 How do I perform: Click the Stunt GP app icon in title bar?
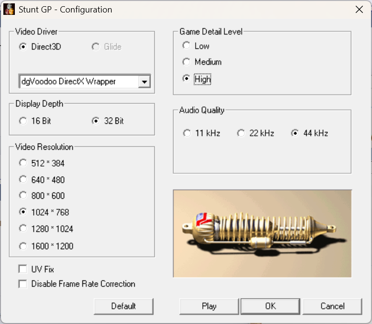pos(9,9)
